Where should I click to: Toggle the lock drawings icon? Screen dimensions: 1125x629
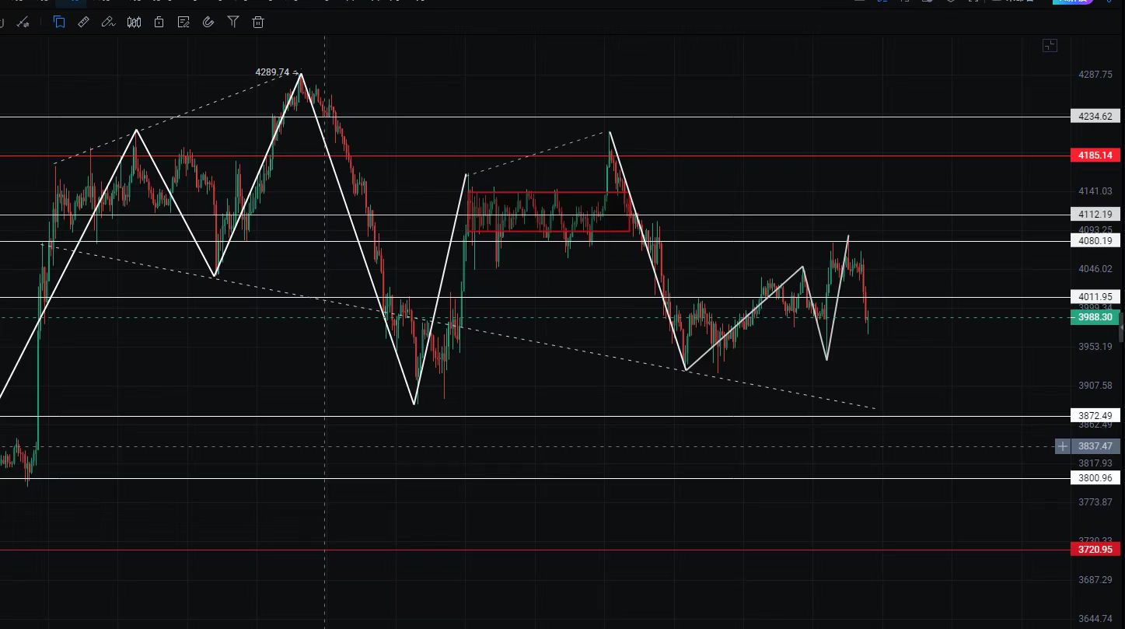(x=159, y=22)
